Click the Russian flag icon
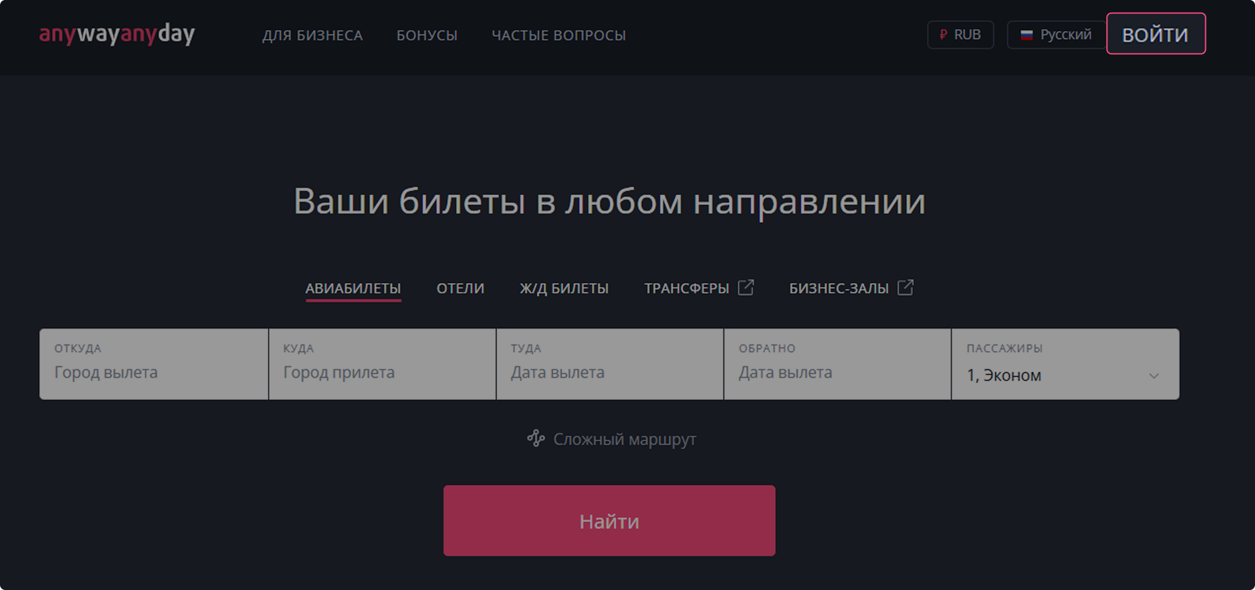Screen dimensions: 1255x590 1026,35
